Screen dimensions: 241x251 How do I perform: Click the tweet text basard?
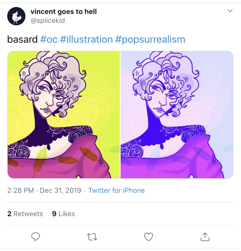pos(22,39)
